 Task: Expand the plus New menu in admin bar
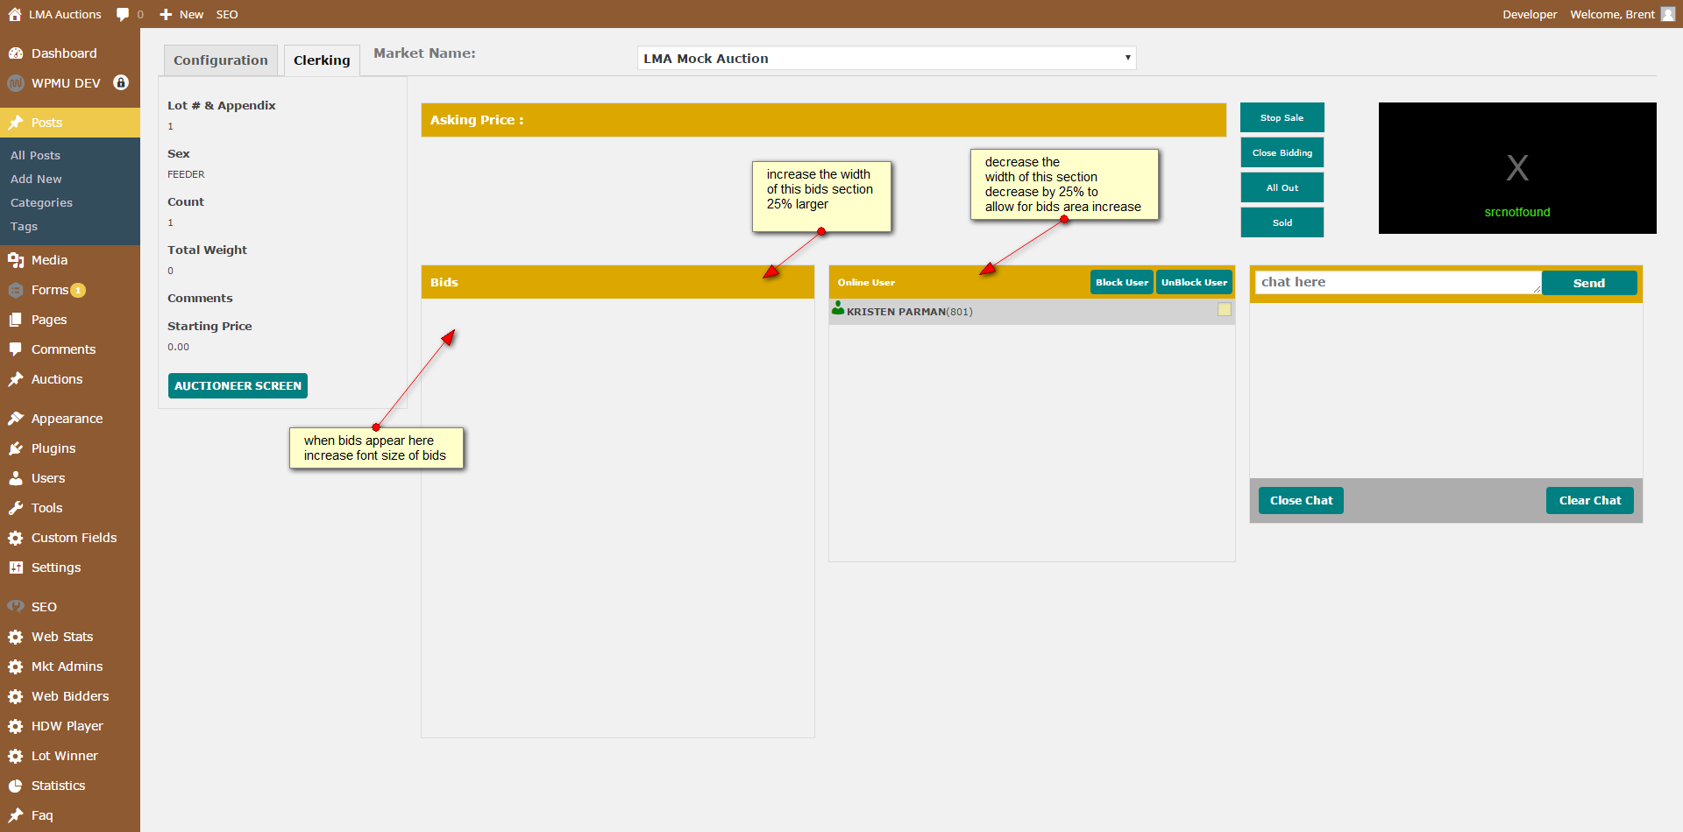[181, 14]
